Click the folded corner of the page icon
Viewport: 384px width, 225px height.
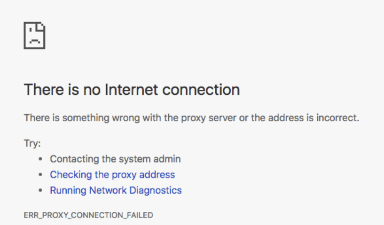[41, 26]
